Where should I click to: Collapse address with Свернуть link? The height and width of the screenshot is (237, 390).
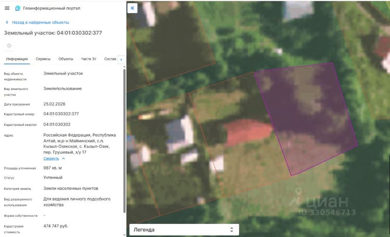(x=51, y=159)
